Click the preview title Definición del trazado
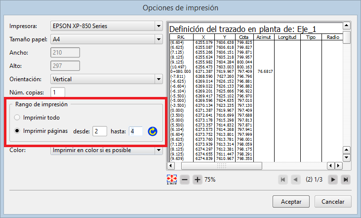 click(242, 29)
